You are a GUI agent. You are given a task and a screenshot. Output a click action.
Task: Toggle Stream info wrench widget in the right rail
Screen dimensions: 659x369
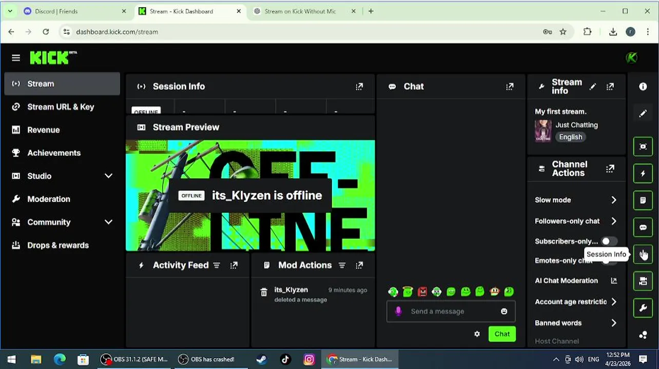tap(643, 307)
